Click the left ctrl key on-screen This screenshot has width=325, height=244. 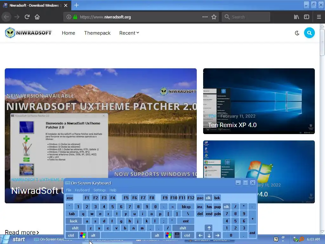71,235
